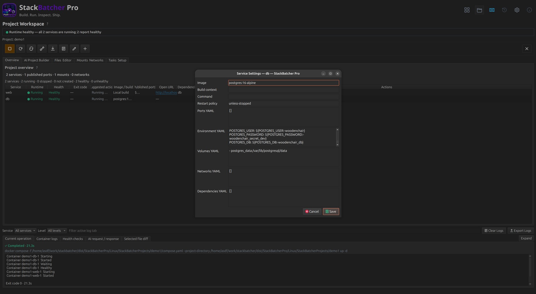Open the Mounts Networks tab
Image resolution: width=536 pixels, height=294 pixels.
[x=90, y=60]
